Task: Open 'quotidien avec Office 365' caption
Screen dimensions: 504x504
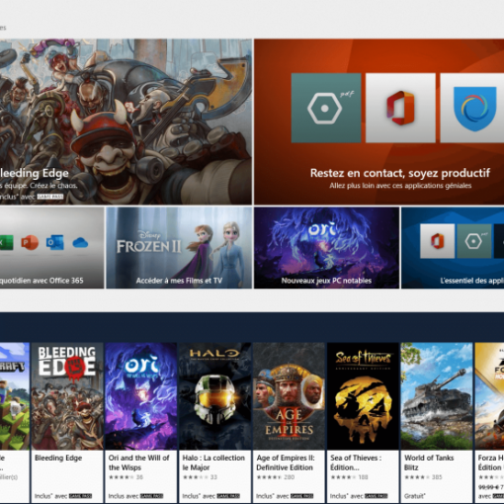Action: tap(42, 281)
